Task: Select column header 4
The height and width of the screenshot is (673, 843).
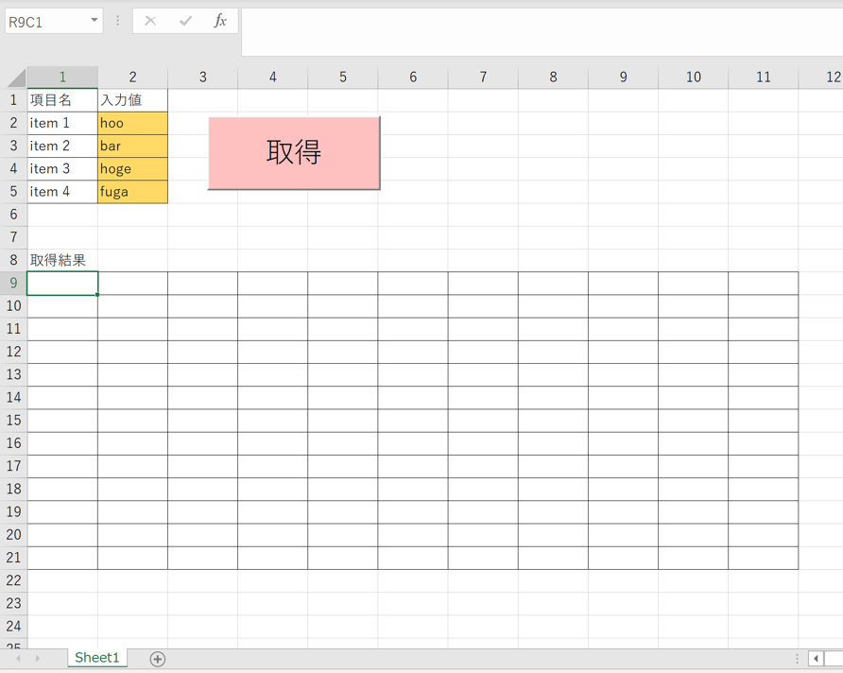Action: pos(272,78)
